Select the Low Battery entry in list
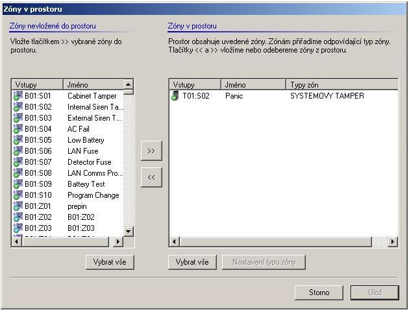The image size is (409, 312). [x=86, y=140]
